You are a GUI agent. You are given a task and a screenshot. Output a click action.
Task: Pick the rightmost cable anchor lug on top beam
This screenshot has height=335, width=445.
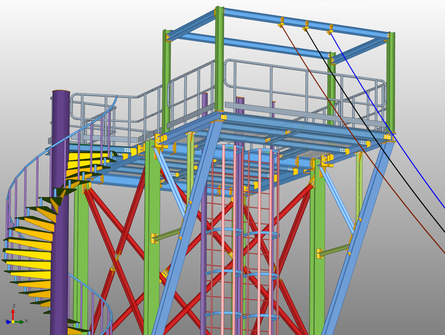pos(331,29)
